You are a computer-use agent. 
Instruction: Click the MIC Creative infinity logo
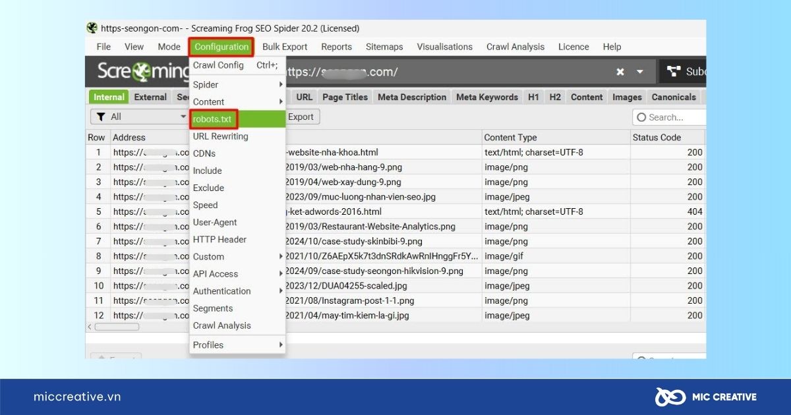669,397
